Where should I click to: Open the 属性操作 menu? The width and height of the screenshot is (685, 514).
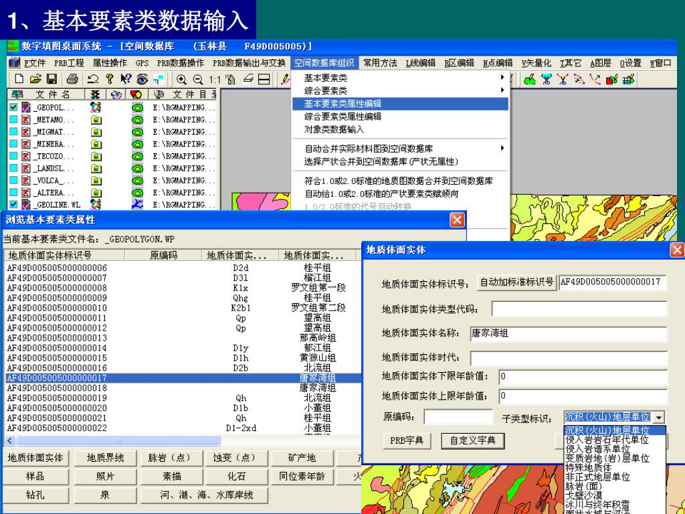coord(110,63)
